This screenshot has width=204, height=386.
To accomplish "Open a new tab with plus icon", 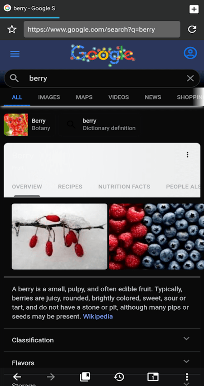I will 194,10.
